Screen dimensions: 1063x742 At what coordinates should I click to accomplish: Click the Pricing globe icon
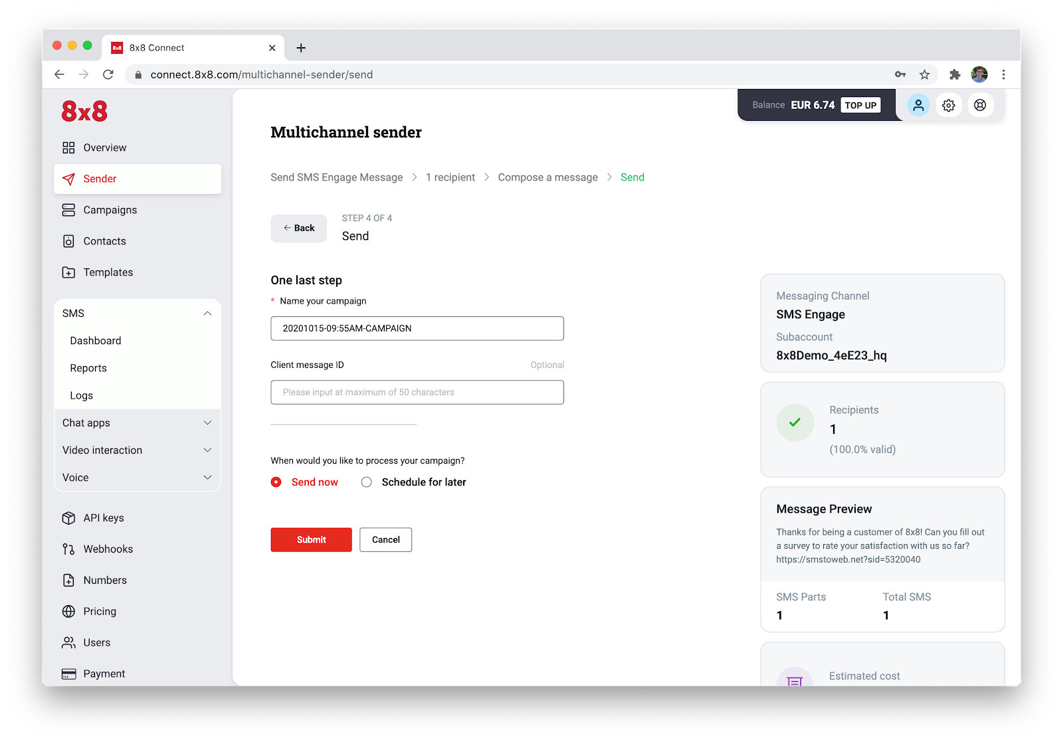(x=68, y=612)
